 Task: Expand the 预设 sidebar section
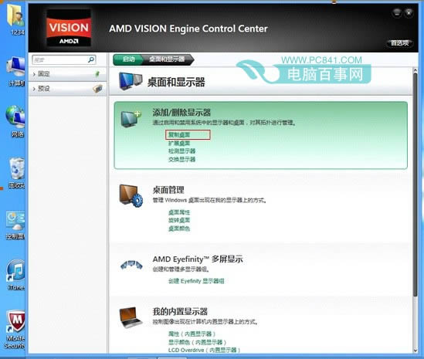[68, 89]
